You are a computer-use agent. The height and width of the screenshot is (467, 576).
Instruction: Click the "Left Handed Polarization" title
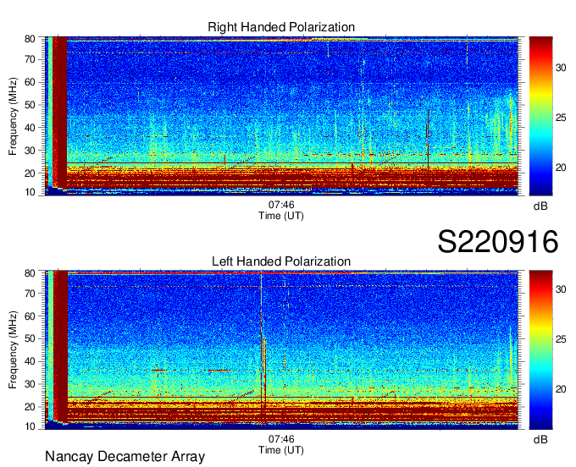[x=281, y=261]
